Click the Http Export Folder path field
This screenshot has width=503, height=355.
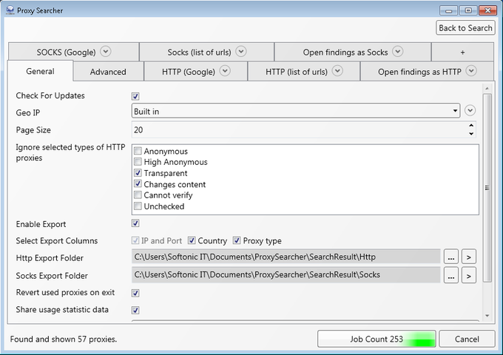pos(286,257)
